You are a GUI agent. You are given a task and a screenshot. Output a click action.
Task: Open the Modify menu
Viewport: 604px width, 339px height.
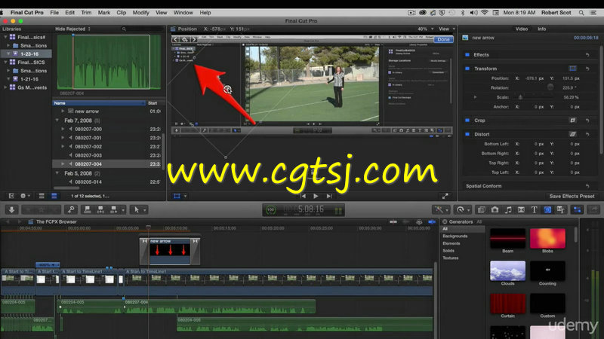(141, 13)
